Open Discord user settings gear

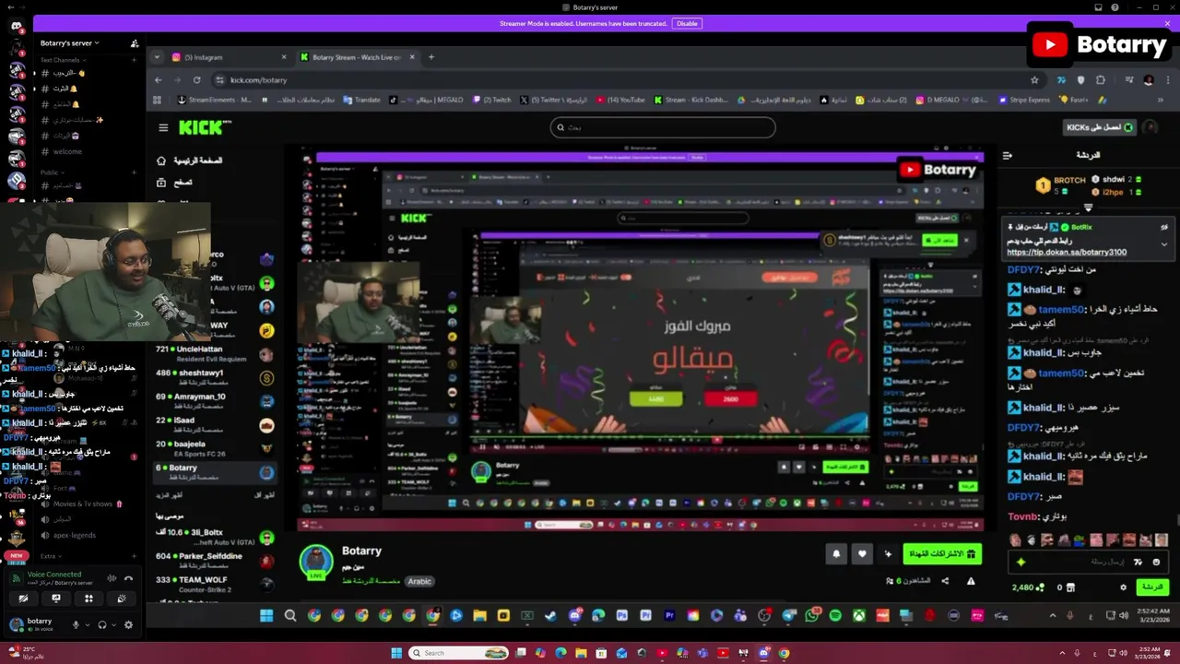[128, 624]
